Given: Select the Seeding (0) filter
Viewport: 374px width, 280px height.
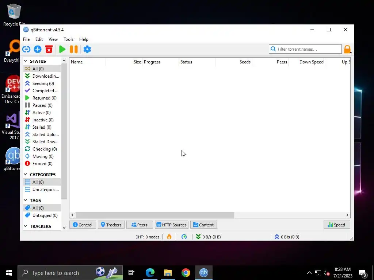Looking at the screenshot, I should coord(42,83).
